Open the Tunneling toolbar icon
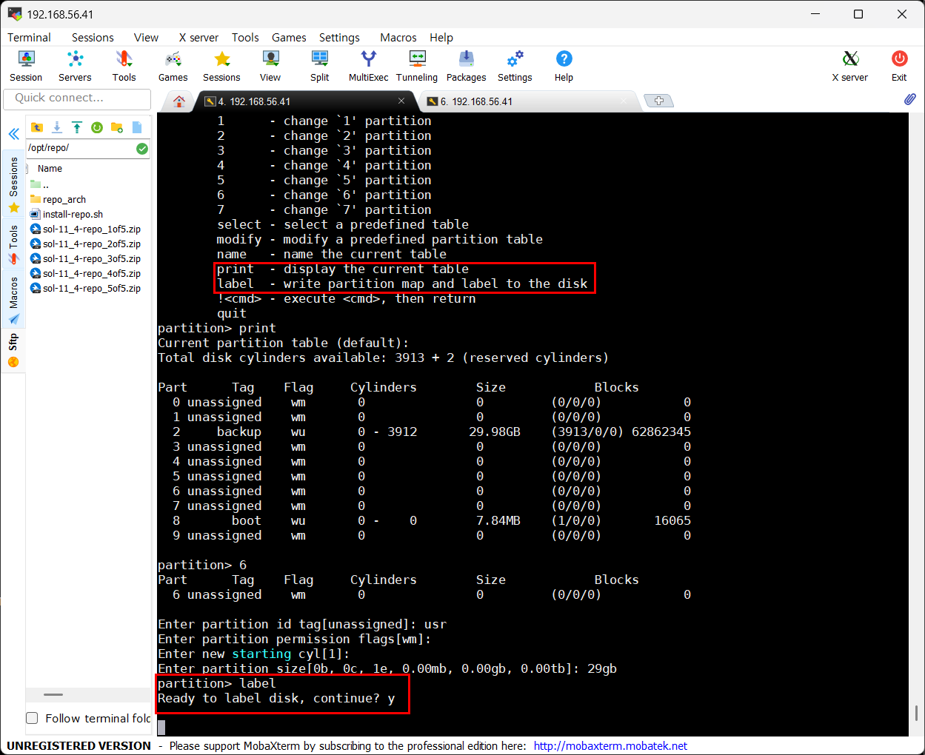This screenshot has height=755, width=925. click(x=417, y=66)
